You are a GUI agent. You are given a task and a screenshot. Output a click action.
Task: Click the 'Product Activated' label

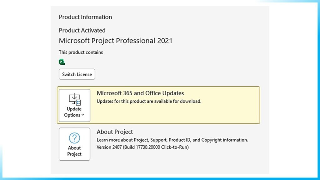click(82, 30)
